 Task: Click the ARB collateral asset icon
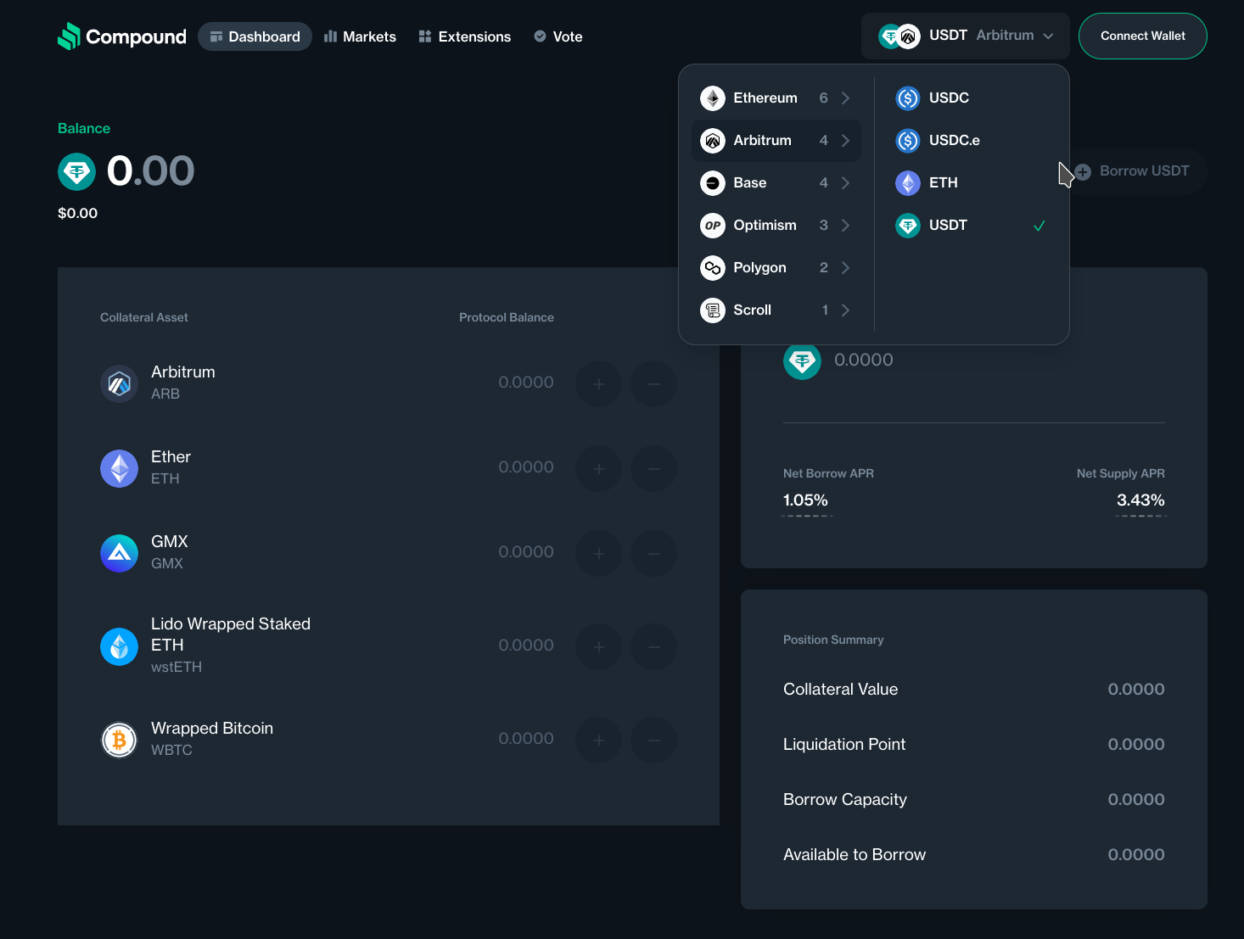pos(120,383)
